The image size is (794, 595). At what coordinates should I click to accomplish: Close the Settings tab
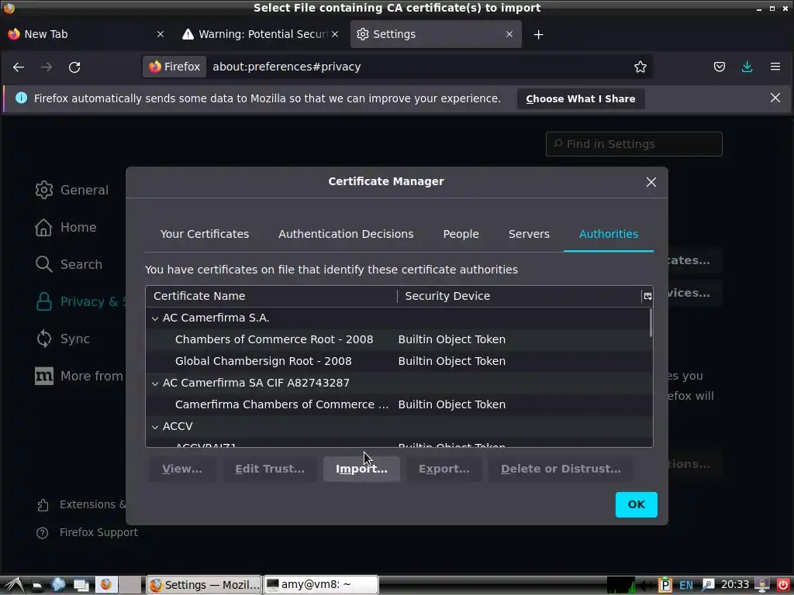[509, 34]
